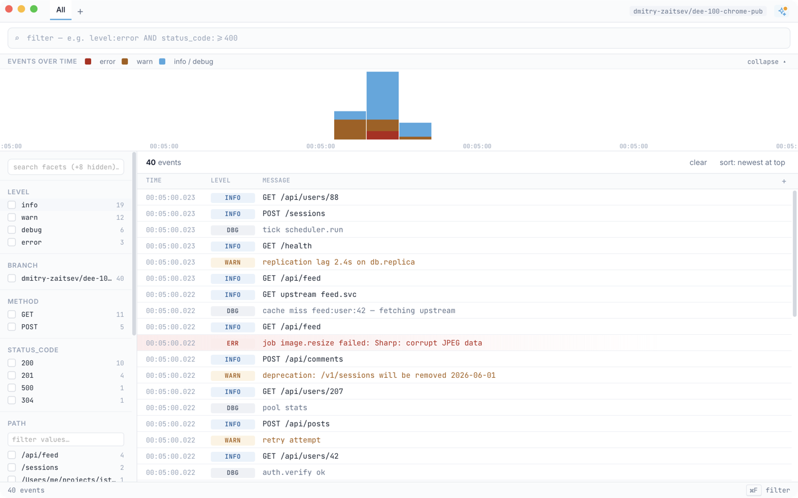The height and width of the screenshot is (498, 798).
Task: Check the status code 304 checkbox
Action: (12, 400)
